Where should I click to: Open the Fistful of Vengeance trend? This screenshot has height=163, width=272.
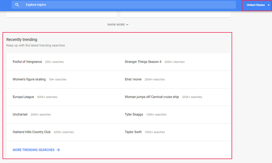click(x=27, y=62)
